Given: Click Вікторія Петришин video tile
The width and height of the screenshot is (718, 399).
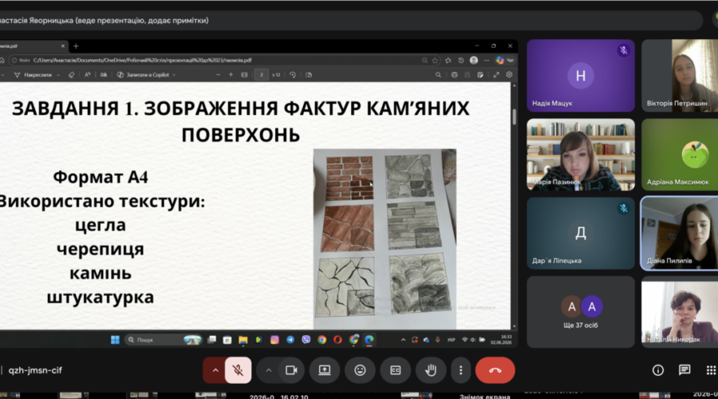Looking at the screenshot, I should 680,76.
